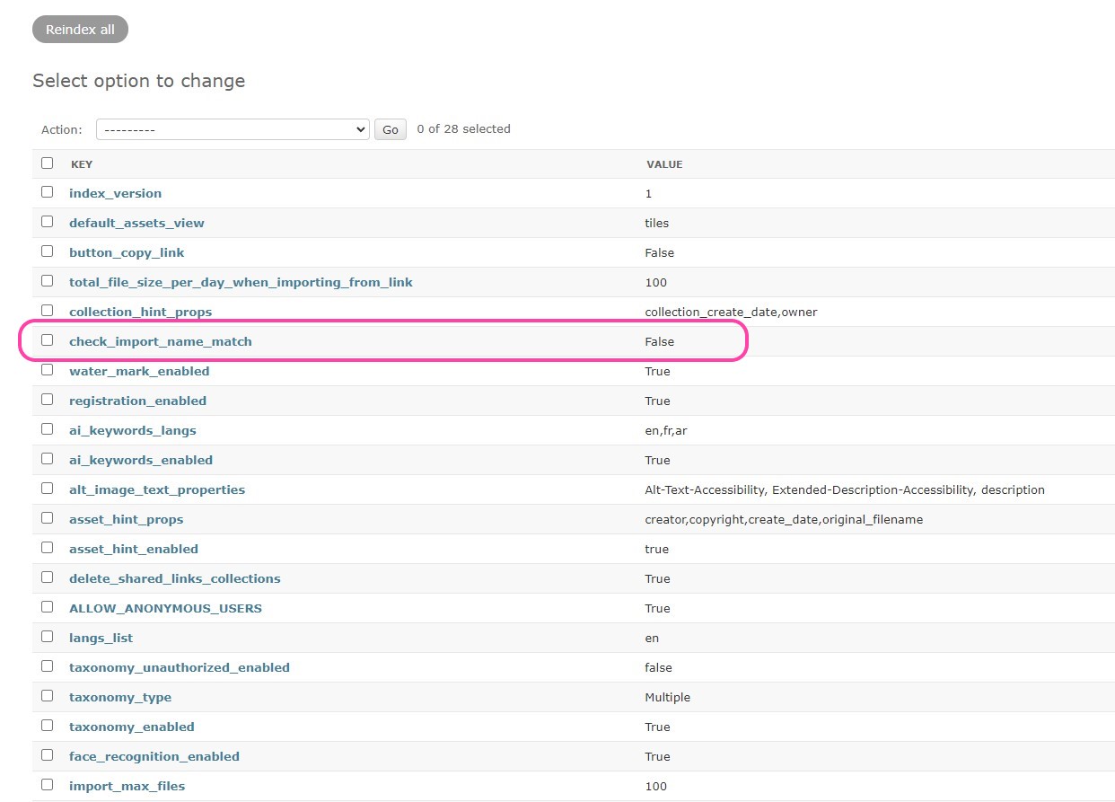This screenshot has height=802, width=1115.
Task: Open the button_copy_link option link
Action: click(127, 252)
